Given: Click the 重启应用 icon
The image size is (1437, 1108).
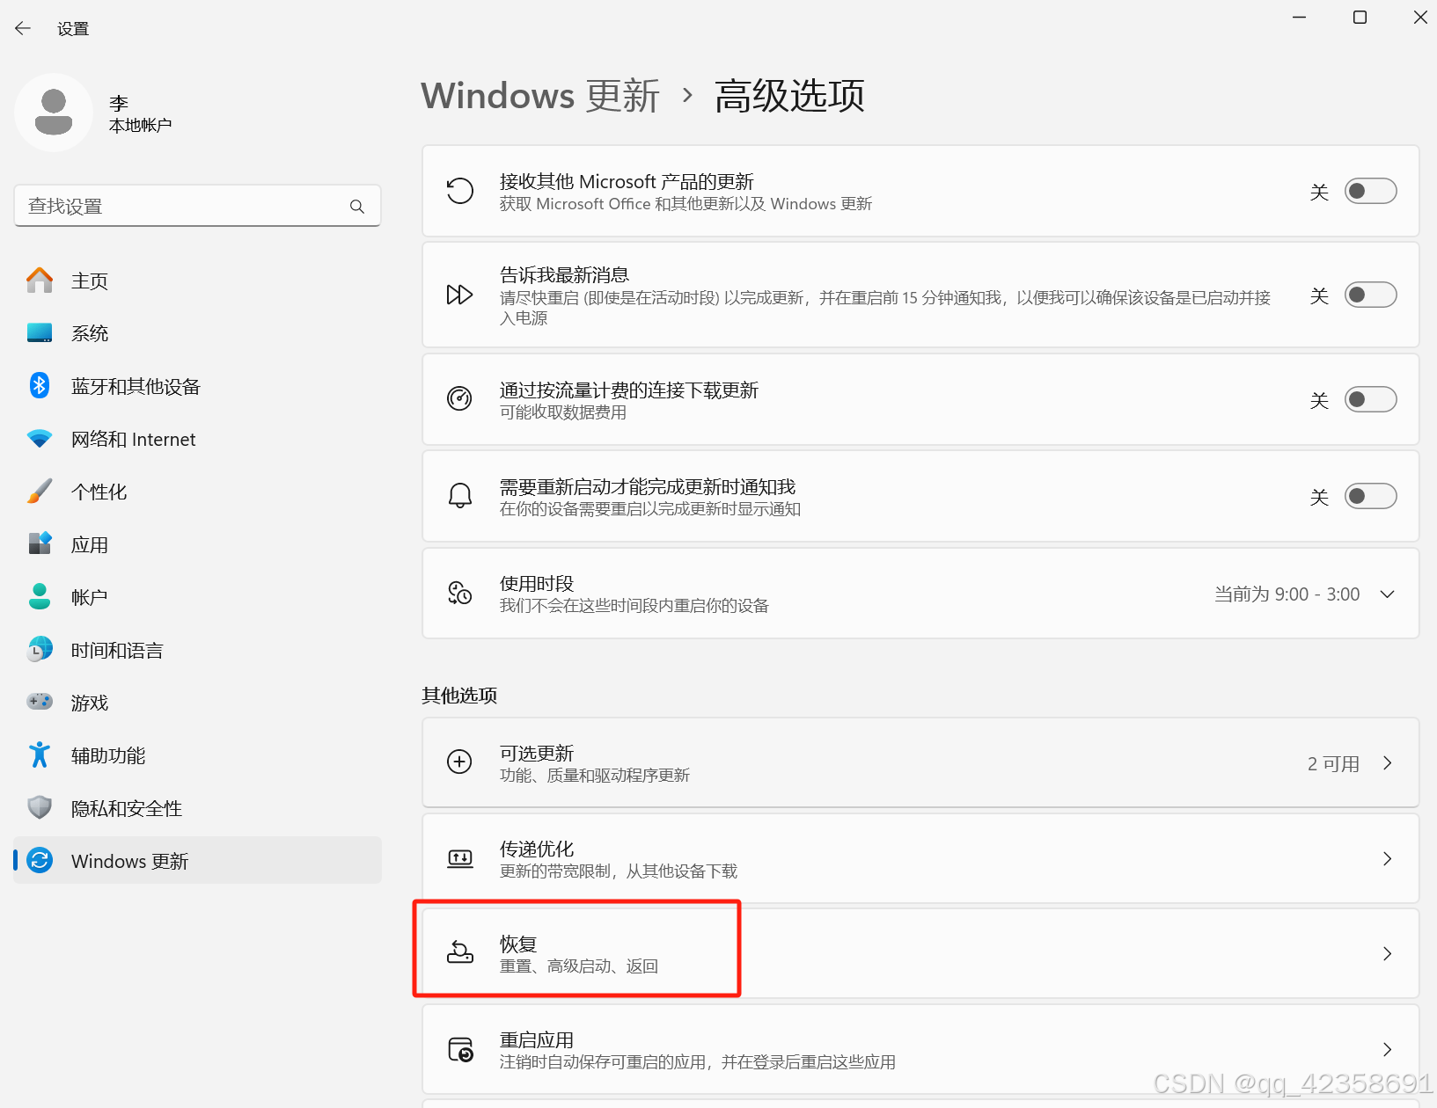Looking at the screenshot, I should pyautogui.click(x=459, y=1049).
